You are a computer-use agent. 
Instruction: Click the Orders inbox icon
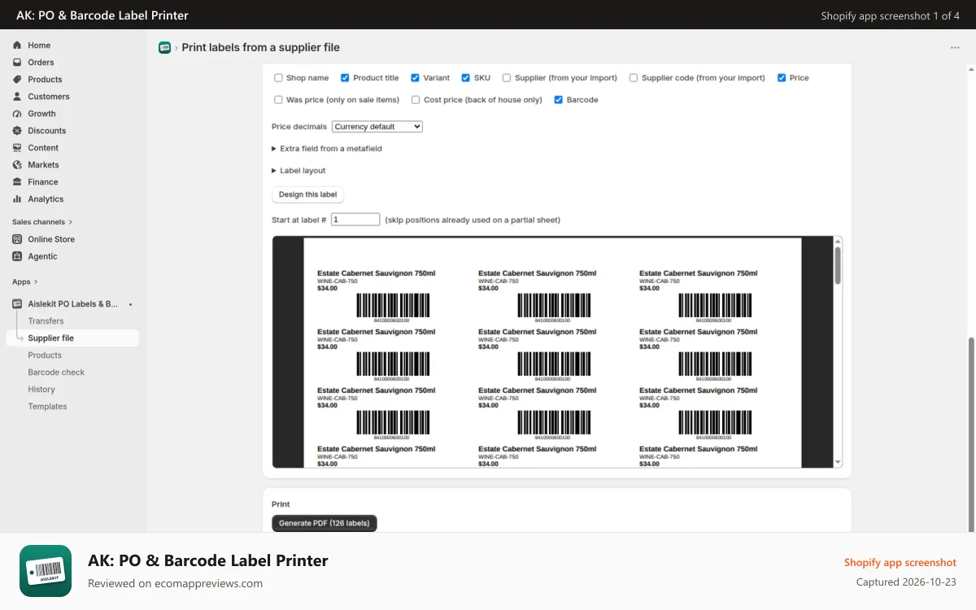click(x=17, y=63)
